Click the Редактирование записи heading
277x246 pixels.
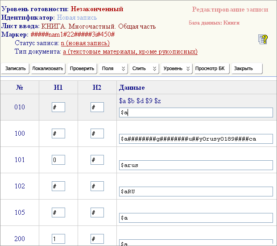tap(230, 9)
